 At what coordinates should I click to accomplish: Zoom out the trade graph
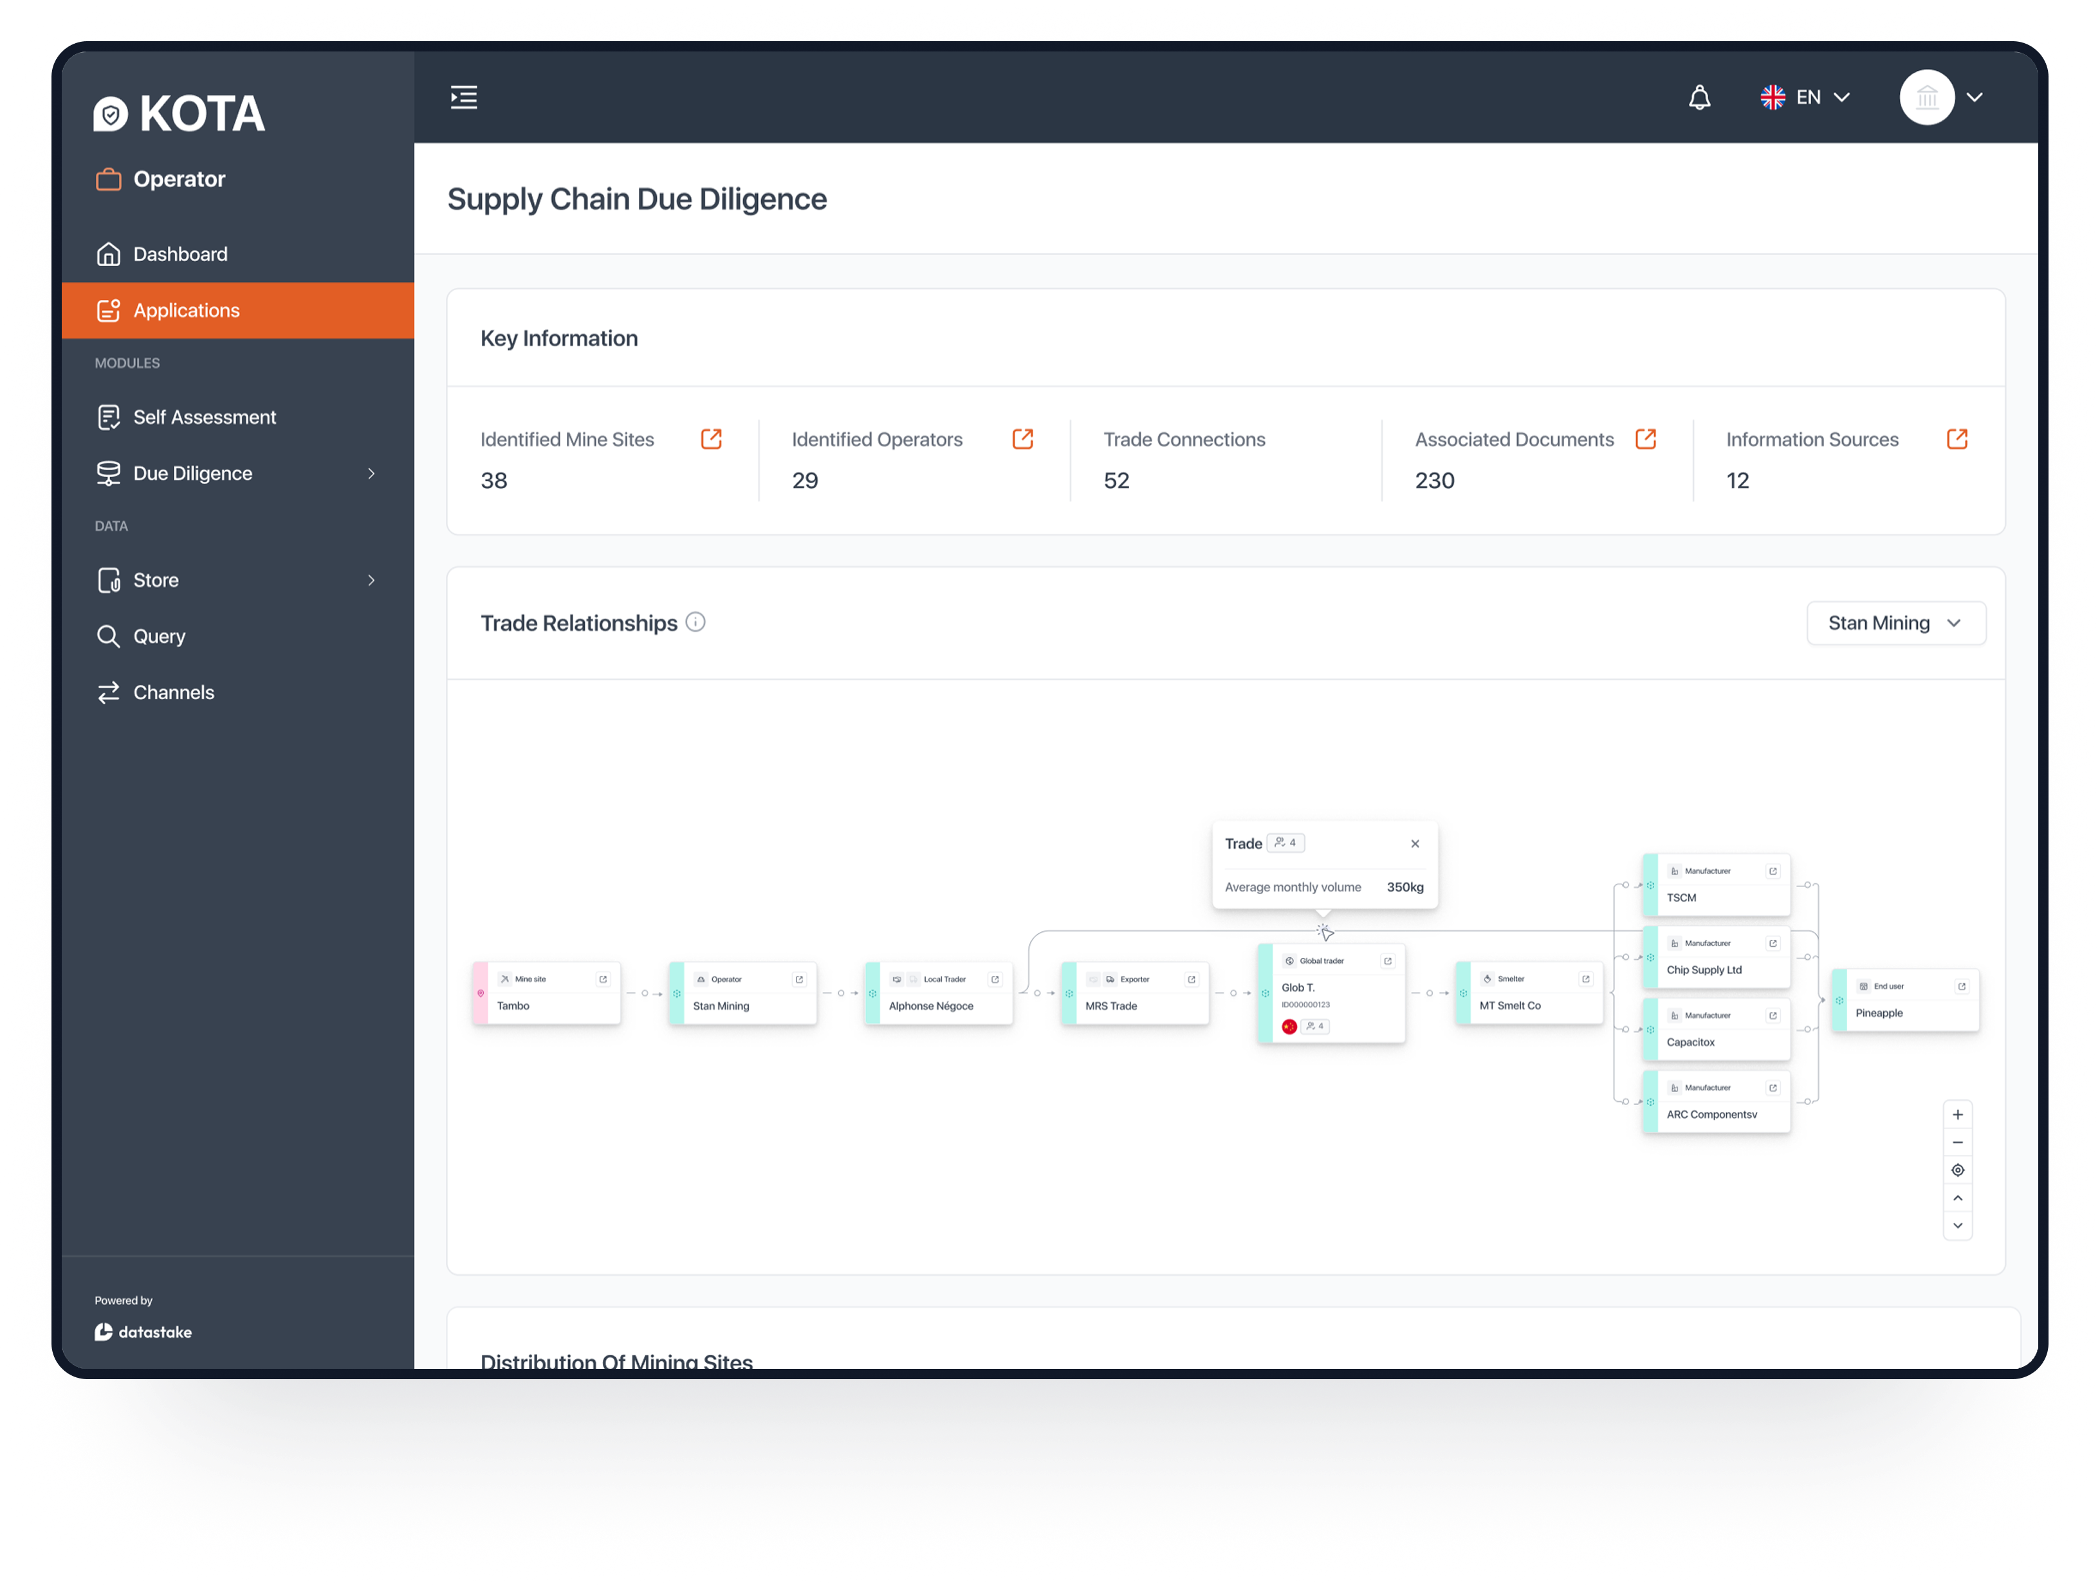coord(1958,1142)
